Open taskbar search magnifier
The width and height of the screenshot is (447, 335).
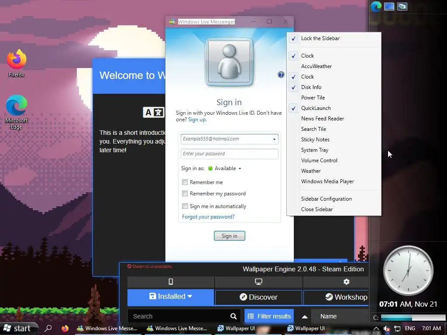48,328
